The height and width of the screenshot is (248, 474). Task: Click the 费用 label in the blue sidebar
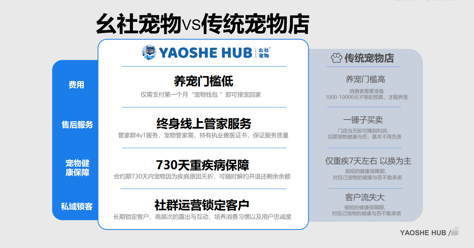[x=76, y=85]
